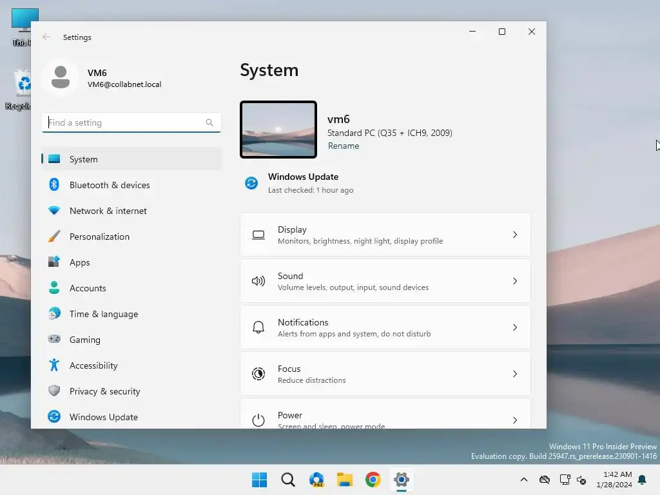This screenshot has width=660, height=495.
Task: Open Bluetooth & devices category
Action: (x=131, y=185)
